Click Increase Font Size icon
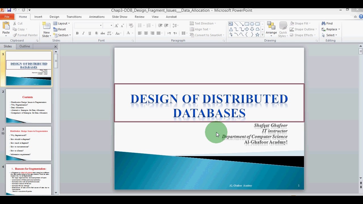Viewport: 363px width, 204px height. tap(117, 25)
